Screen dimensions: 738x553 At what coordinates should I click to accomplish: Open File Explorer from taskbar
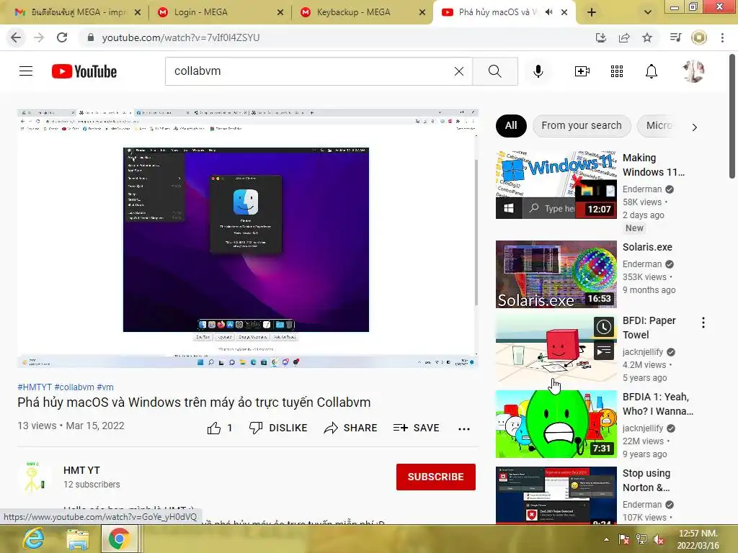click(x=78, y=539)
